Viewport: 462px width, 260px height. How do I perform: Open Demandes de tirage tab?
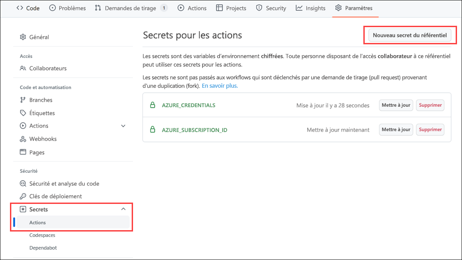pyautogui.click(x=131, y=8)
